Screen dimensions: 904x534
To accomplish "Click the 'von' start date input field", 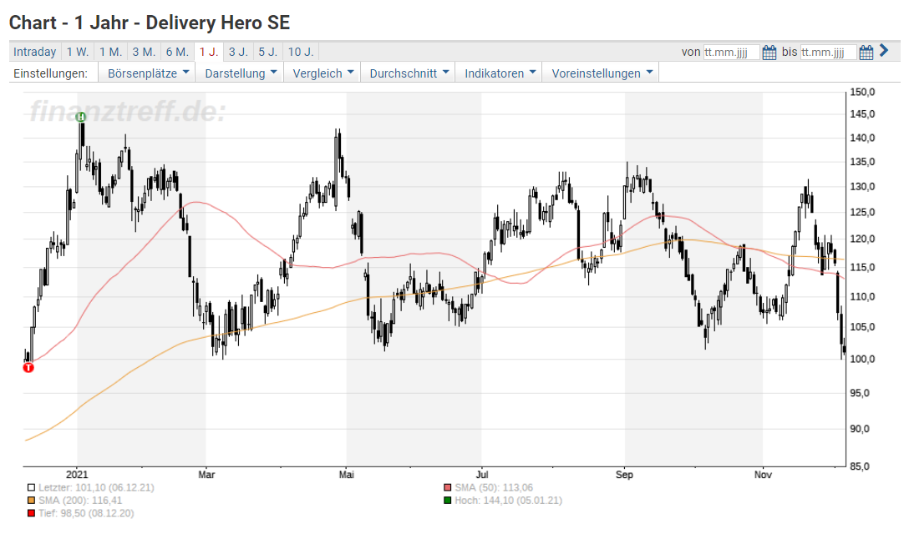I will coord(731,53).
